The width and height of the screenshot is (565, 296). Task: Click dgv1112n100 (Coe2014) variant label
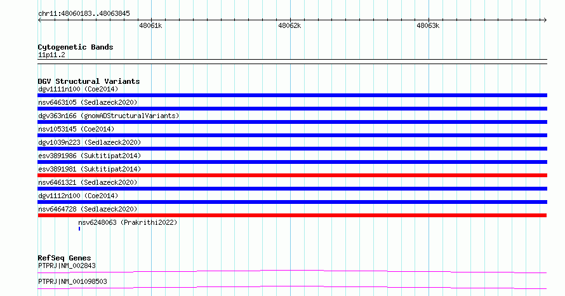78,196
